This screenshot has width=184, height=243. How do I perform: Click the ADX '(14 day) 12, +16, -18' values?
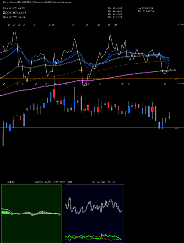click(103, 182)
